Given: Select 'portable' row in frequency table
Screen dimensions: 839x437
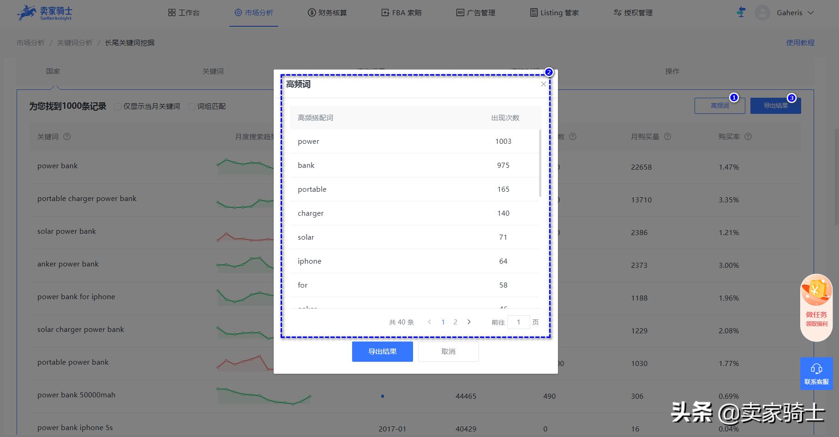Looking at the screenshot, I should (414, 189).
